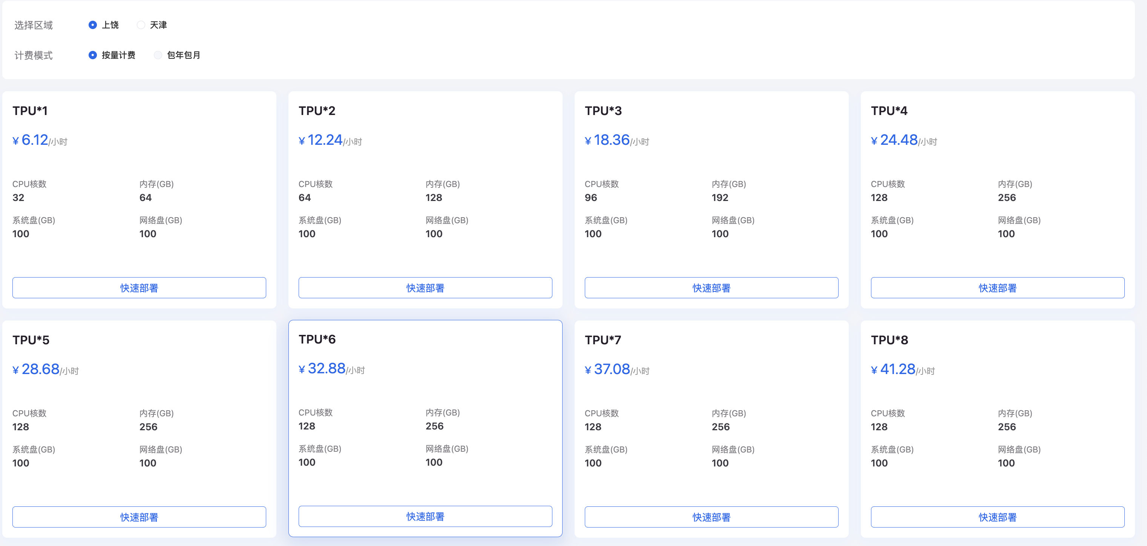Viewport: 1147px width, 546px height.
Task: Click 快速部署 under TPU*7
Action: 711,517
